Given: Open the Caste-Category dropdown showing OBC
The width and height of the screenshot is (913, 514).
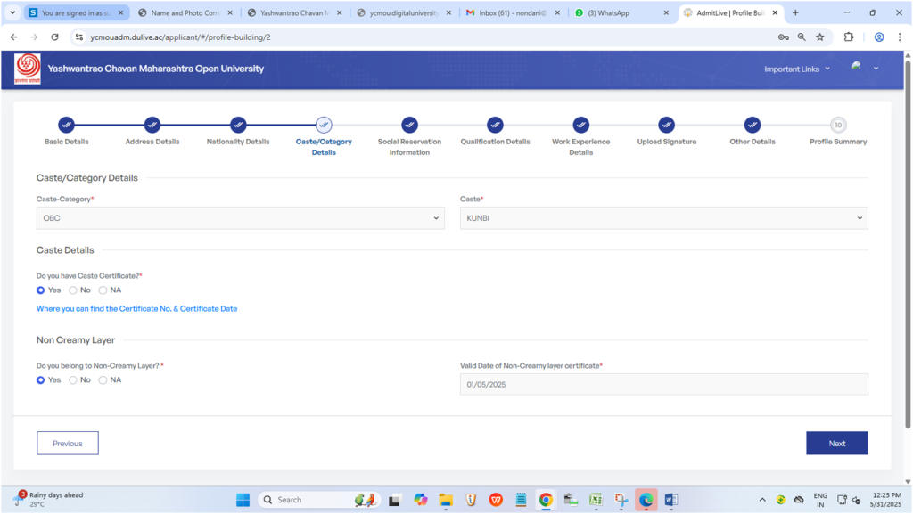Looking at the screenshot, I should click(x=240, y=218).
